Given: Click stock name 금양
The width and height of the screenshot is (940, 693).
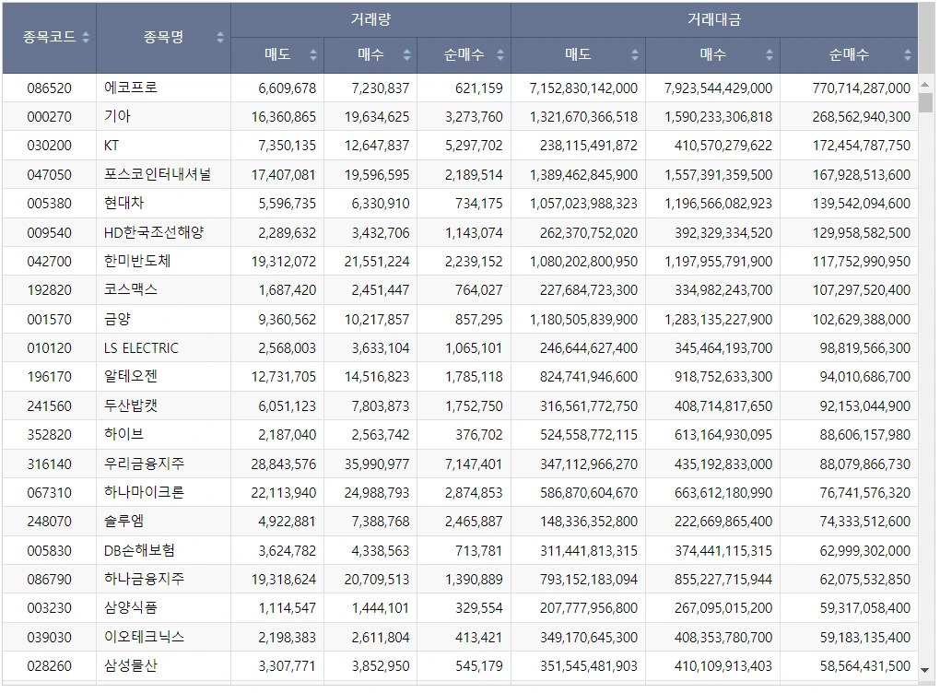Looking at the screenshot, I should tap(117, 320).
